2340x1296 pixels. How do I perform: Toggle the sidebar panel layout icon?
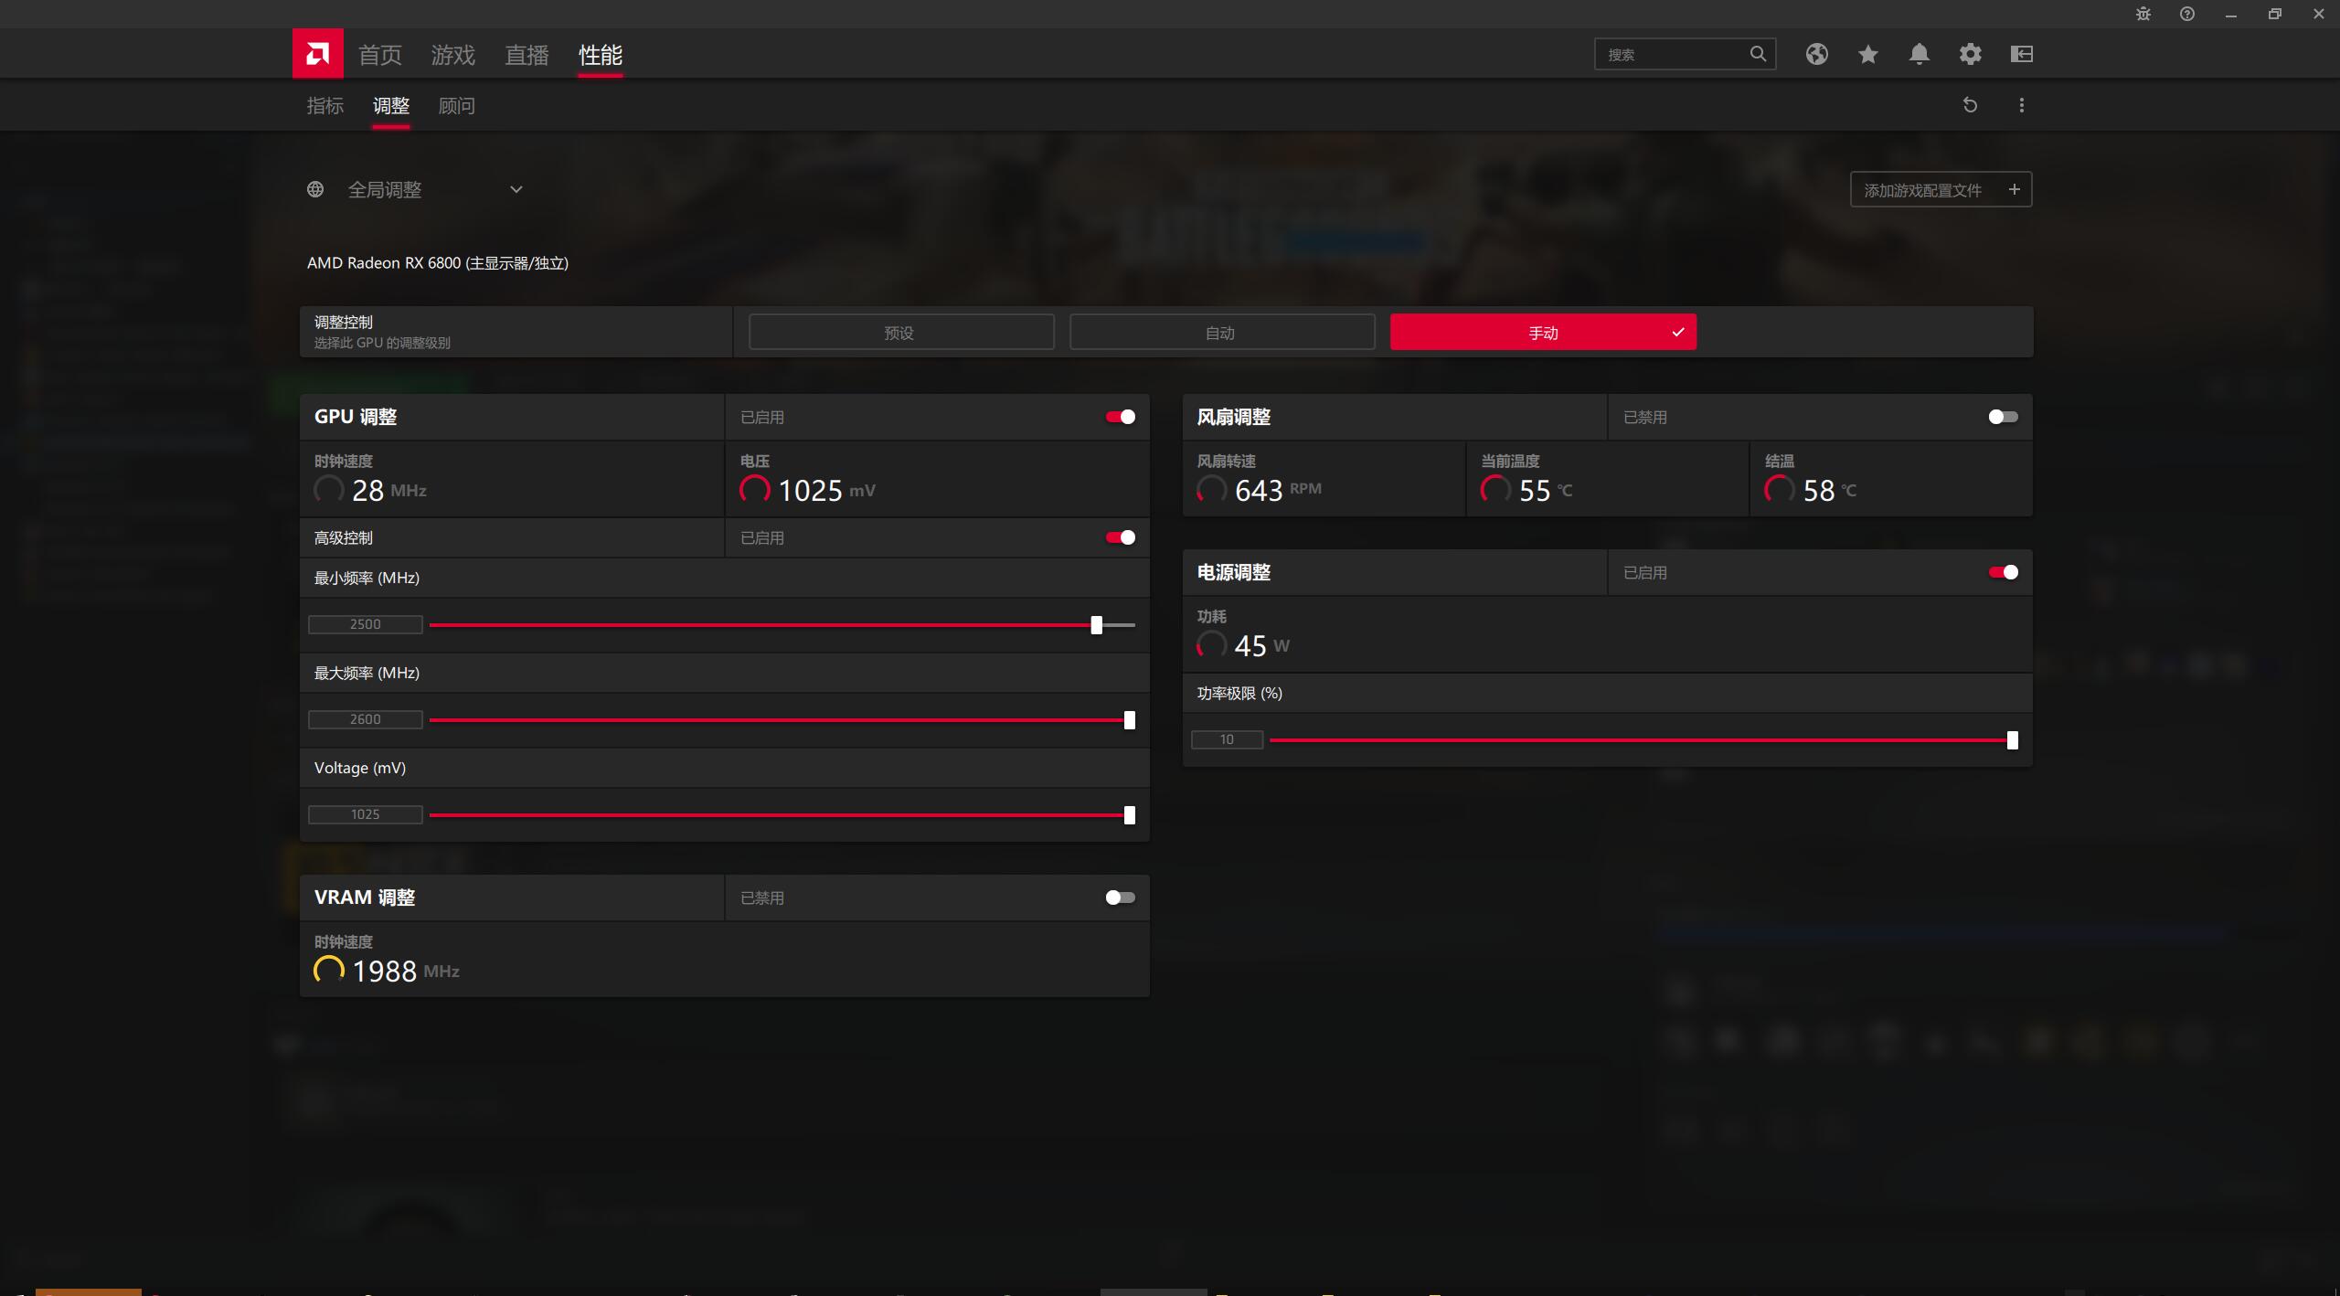(x=2021, y=54)
